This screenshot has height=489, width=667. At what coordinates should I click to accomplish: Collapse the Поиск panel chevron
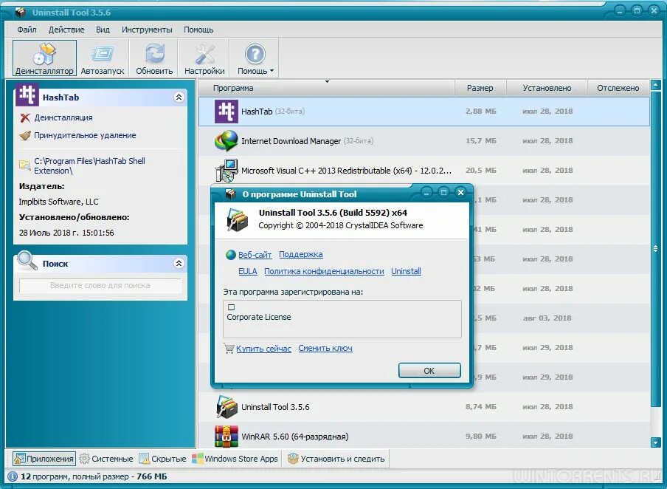click(179, 263)
